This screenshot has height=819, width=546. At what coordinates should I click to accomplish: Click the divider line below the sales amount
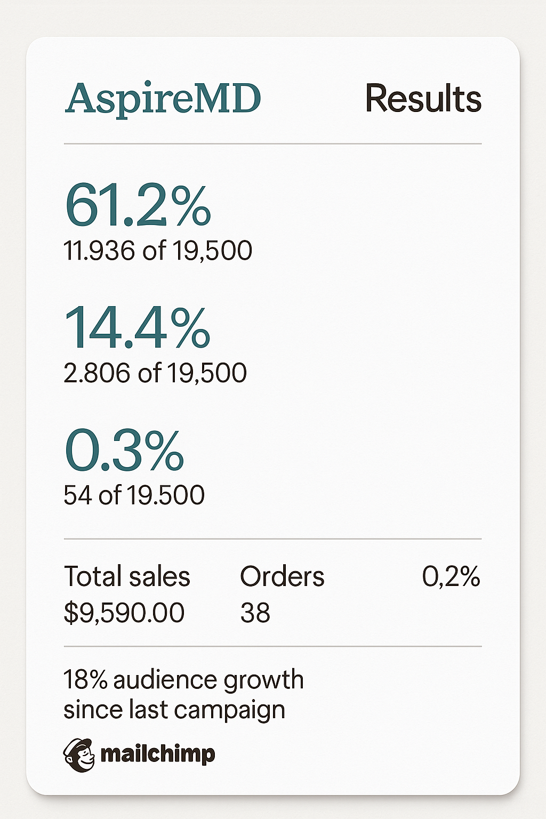coord(272,646)
